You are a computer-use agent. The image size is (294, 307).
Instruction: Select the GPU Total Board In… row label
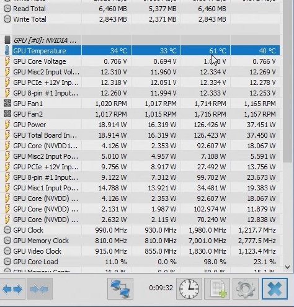[x=45, y=135]
